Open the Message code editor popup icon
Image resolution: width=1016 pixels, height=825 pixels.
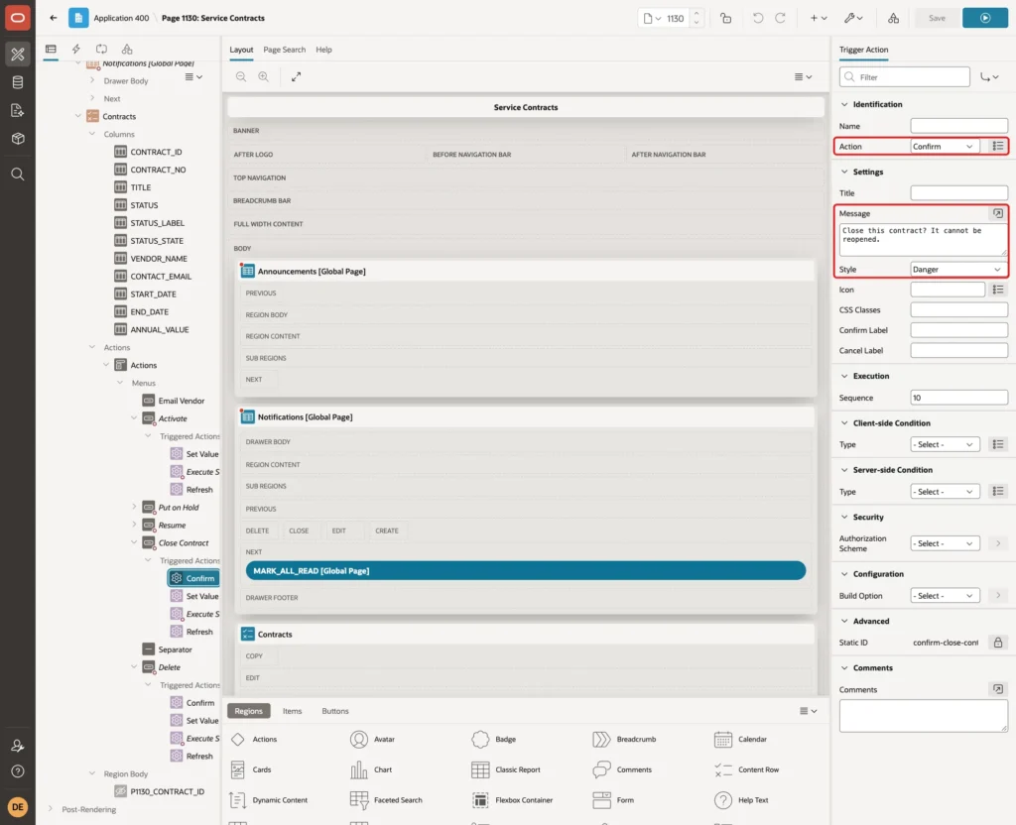(x=998, y=213)
